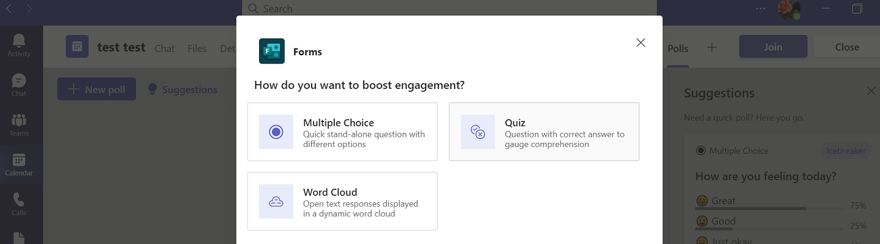Open Calls in the sidebar
This screenshot has width=880, height=244.
[x=19, y=205]
